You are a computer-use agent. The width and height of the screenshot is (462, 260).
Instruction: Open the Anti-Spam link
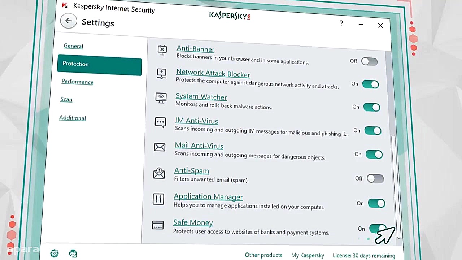pyautogui.click(x=191, y=170)
